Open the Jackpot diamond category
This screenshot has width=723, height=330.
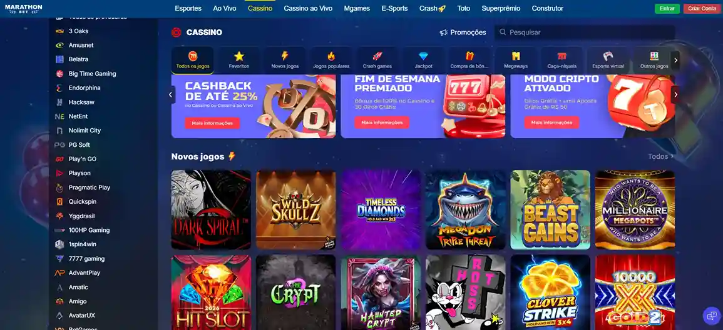(x=423, y=60)
